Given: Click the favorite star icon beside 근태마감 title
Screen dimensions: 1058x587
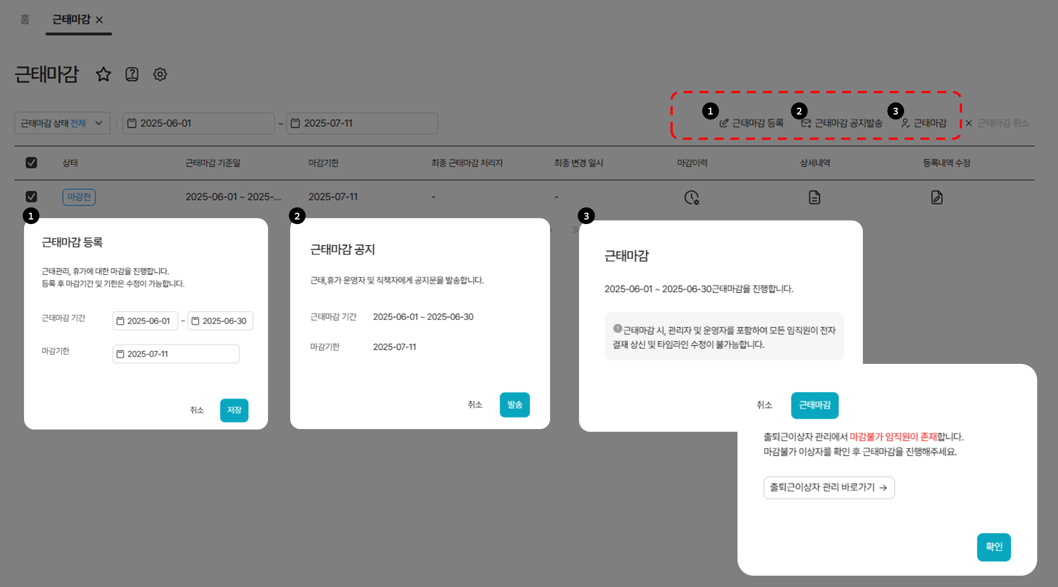Looking at the screenshot, I should [103, 74].
